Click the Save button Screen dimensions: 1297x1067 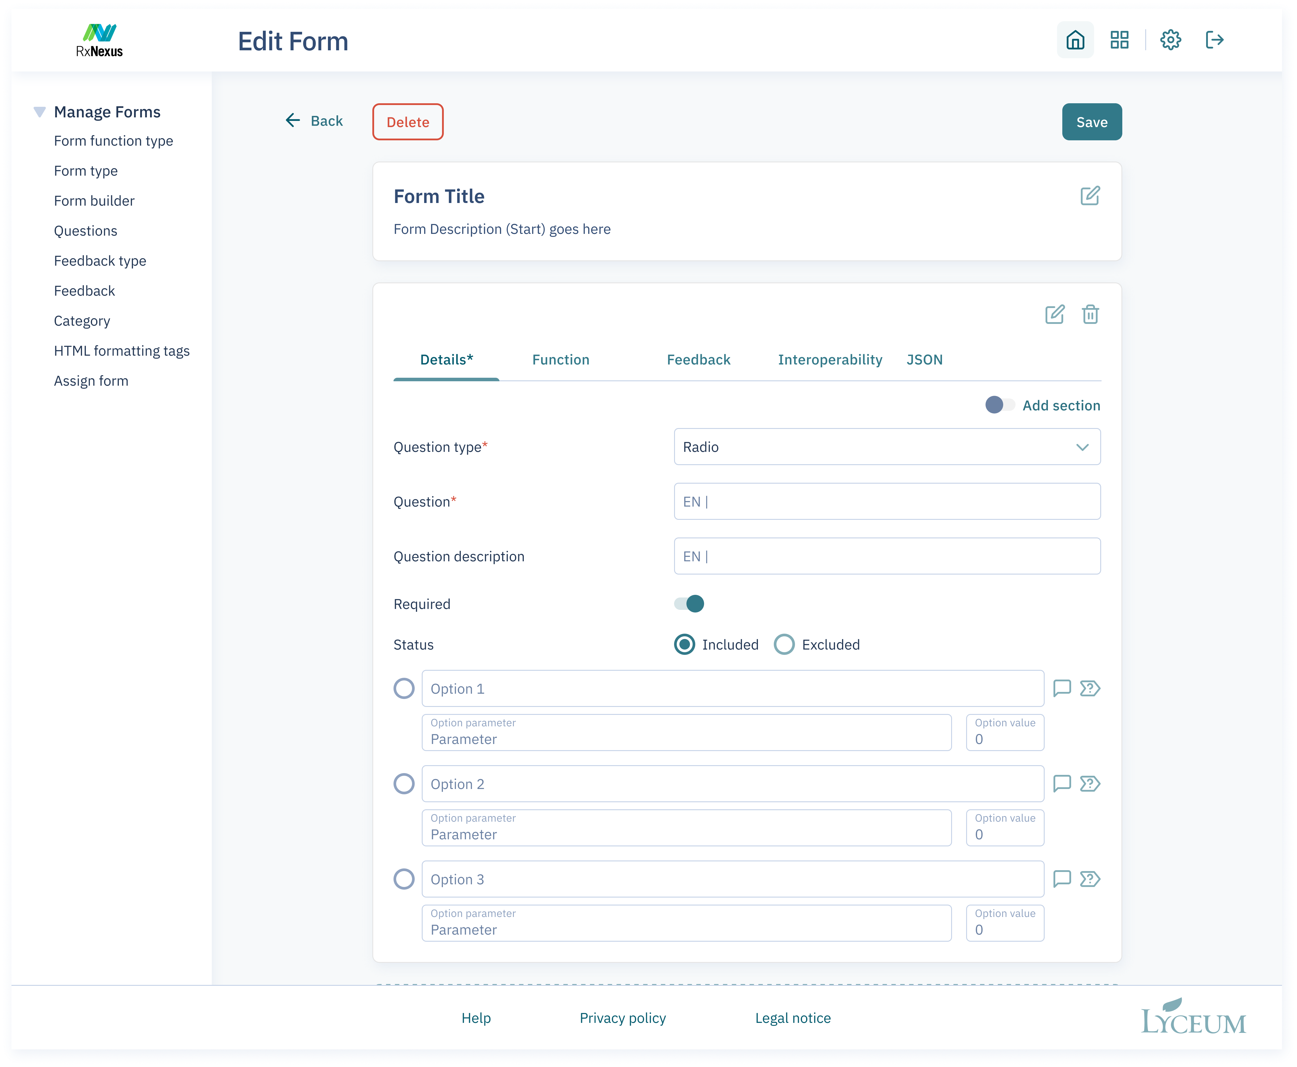1091,122
